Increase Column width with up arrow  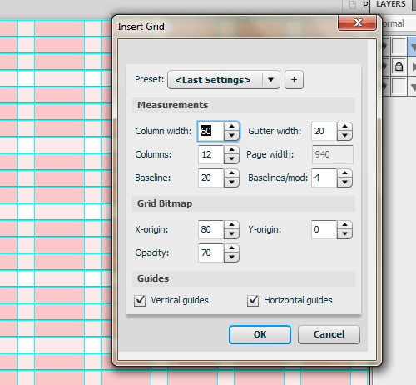click(231, 127)
